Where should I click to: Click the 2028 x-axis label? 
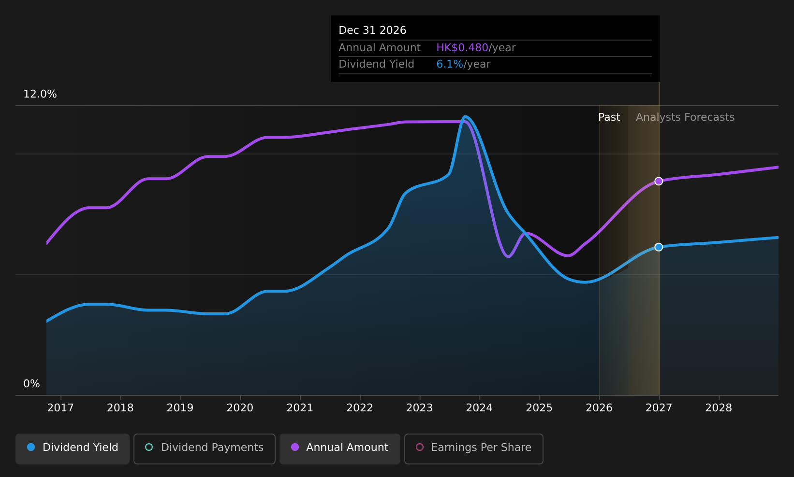click(x=719, y=408)
